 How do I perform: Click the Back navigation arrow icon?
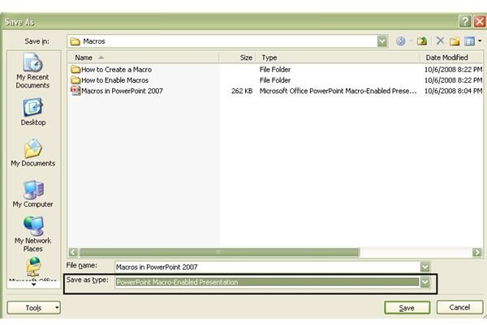tap(401, 41)
